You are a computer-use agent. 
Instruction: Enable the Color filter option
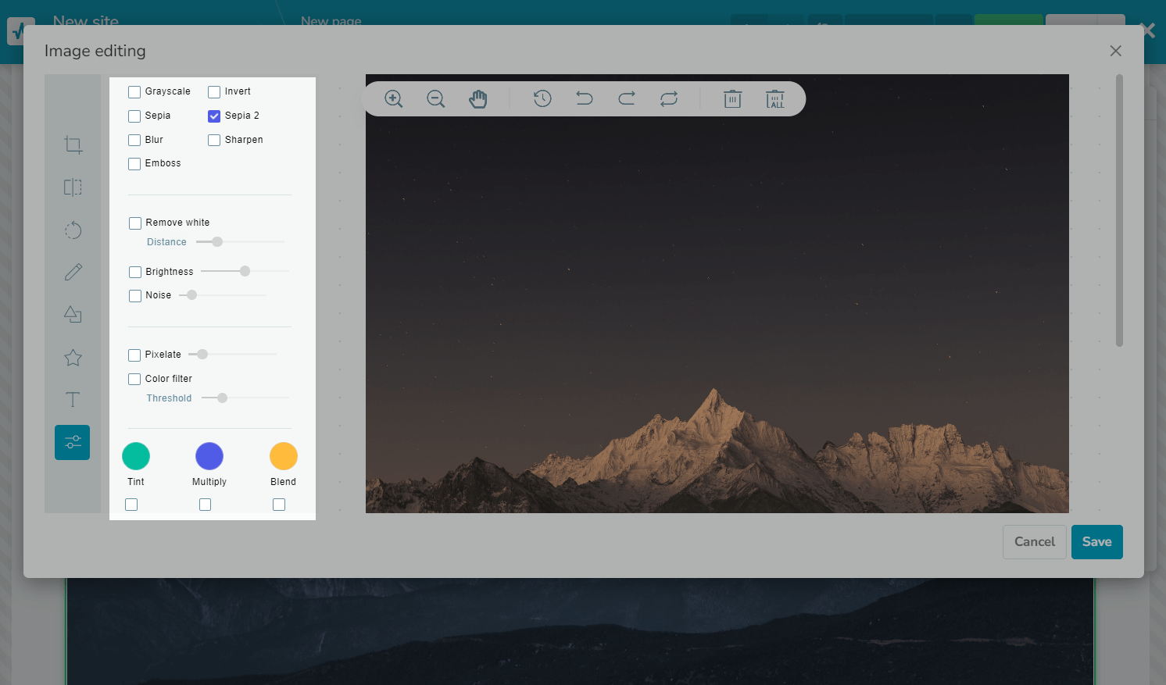(134, 380)
